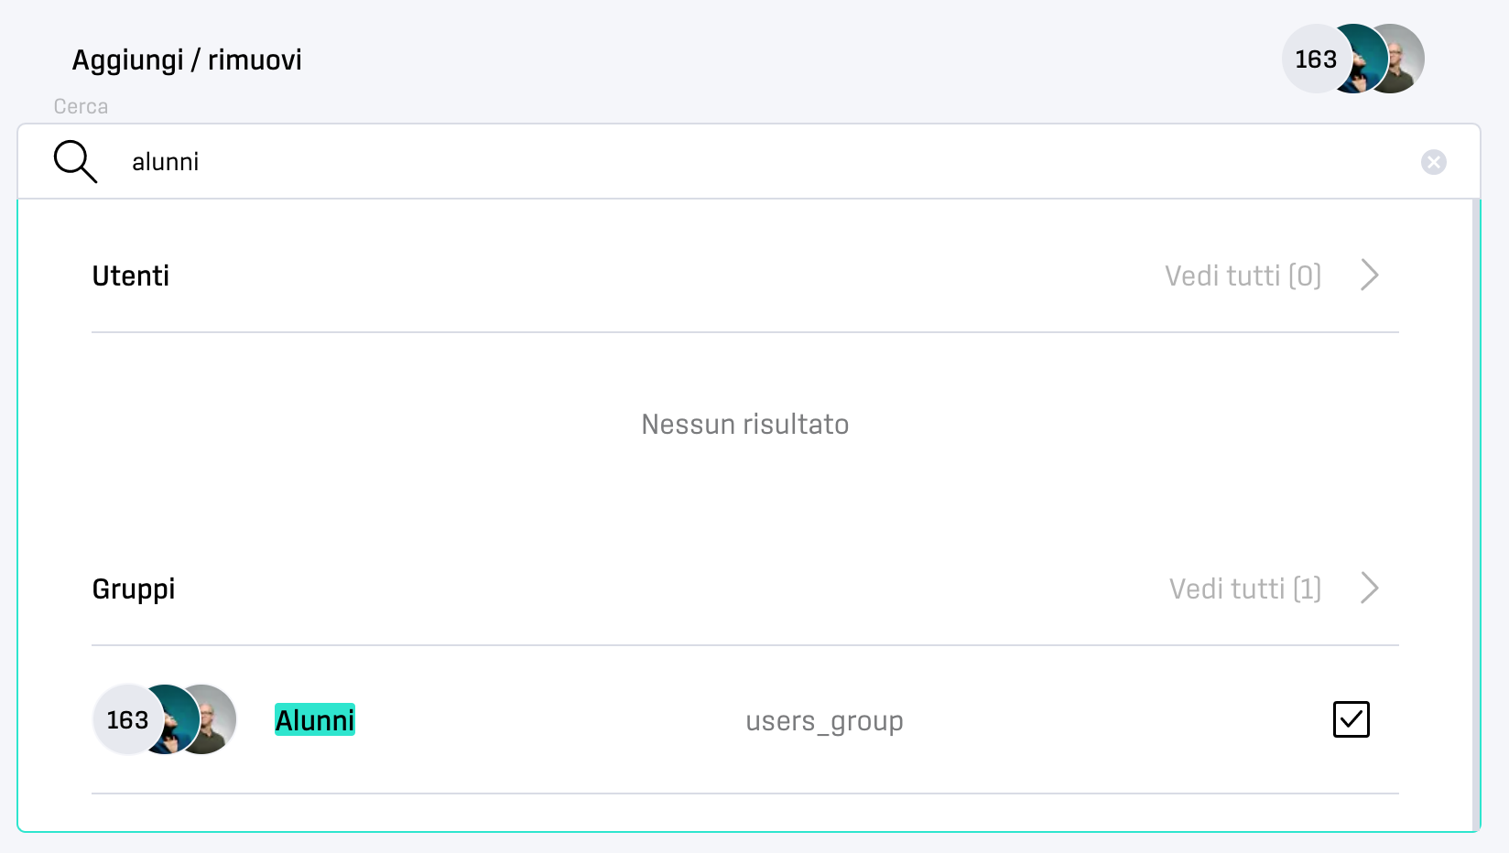
Task: Click the Aggiungi / rimuovi title
Action: pos(187,59)
